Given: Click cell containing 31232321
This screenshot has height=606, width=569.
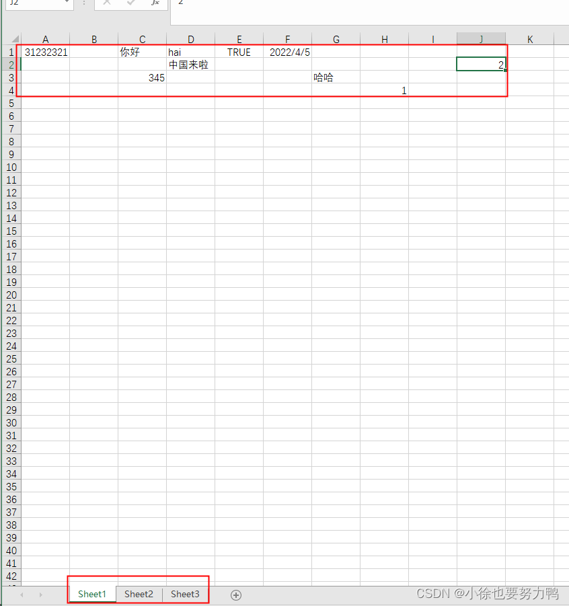Looking at the screenshot, I should [x=46, y=52].
